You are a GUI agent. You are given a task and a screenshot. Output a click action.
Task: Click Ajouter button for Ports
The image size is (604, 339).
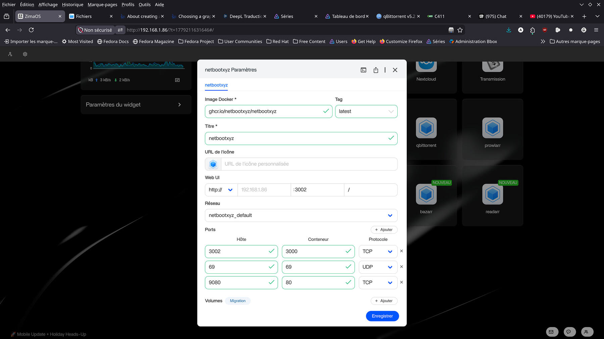click(x=384, y=230)
